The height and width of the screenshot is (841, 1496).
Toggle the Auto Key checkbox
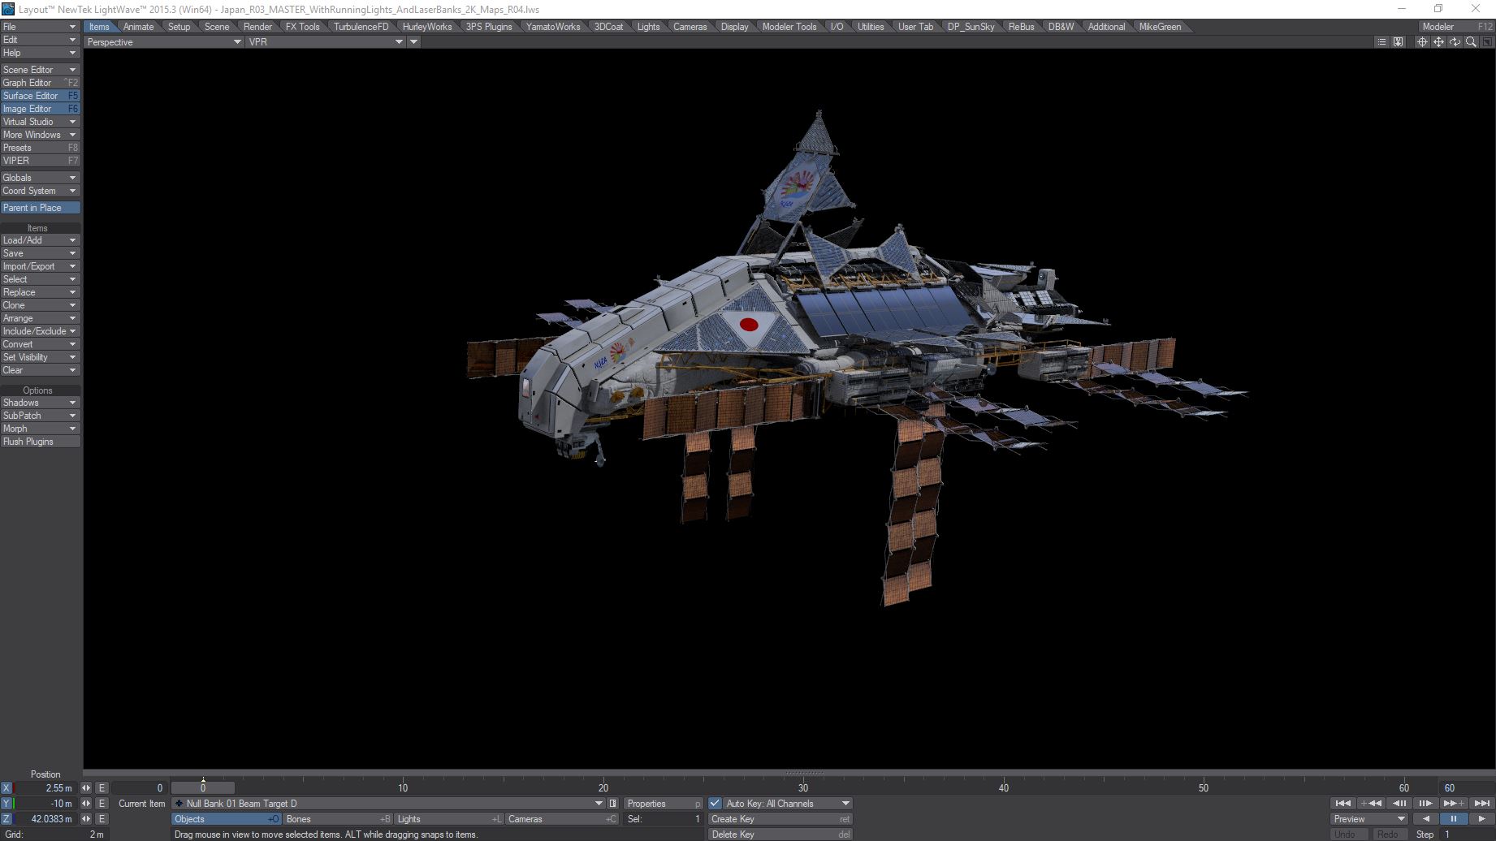(715, 804)
